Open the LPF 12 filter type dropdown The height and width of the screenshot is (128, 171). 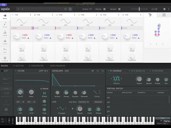click(43, 71)
